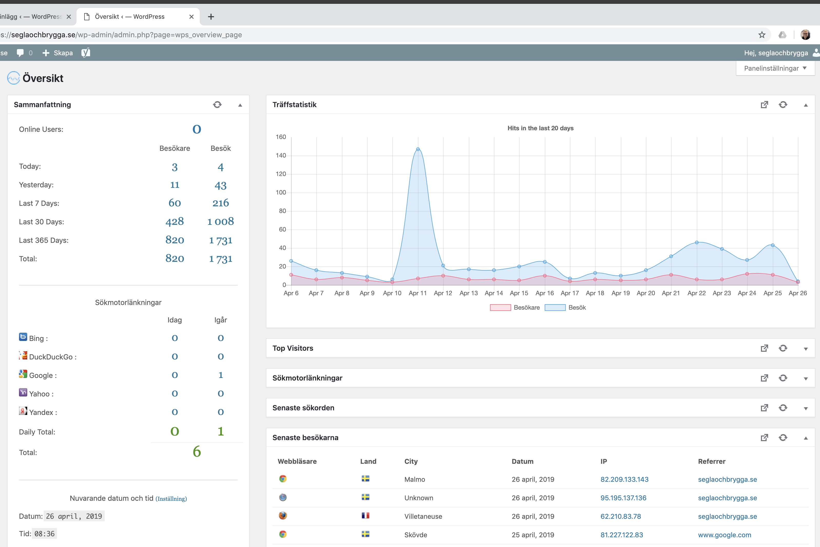Click the Yoast SEO toolbar icon

86,53
